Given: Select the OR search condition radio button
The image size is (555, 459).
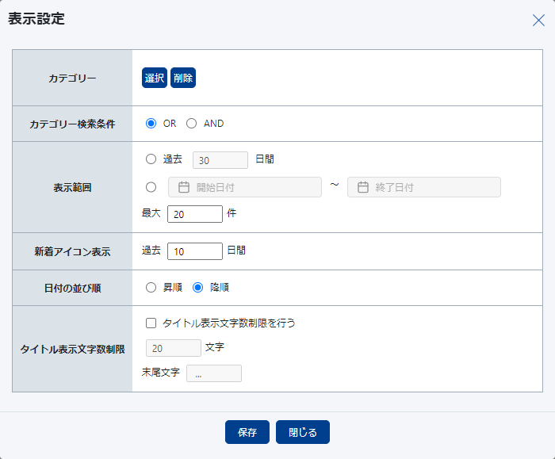Looking at the screenshot, I should point(151,124).
